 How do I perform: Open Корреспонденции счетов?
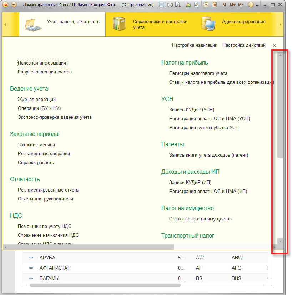tap(45, 72)
